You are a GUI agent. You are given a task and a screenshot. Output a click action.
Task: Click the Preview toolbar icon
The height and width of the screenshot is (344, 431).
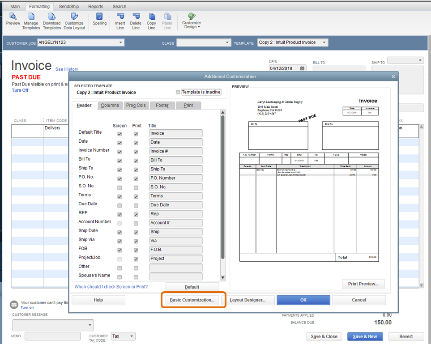point(13,19)
